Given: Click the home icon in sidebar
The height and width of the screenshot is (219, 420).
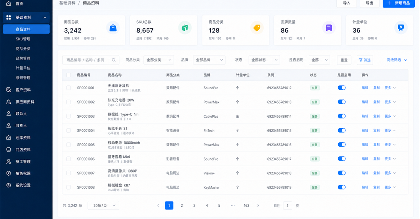Looking at the screenshot, I should point(9,3).
